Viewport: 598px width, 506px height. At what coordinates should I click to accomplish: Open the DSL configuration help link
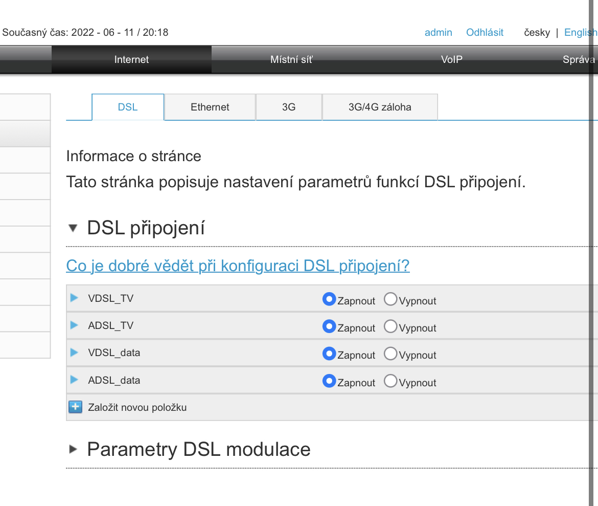click(238, 266)
